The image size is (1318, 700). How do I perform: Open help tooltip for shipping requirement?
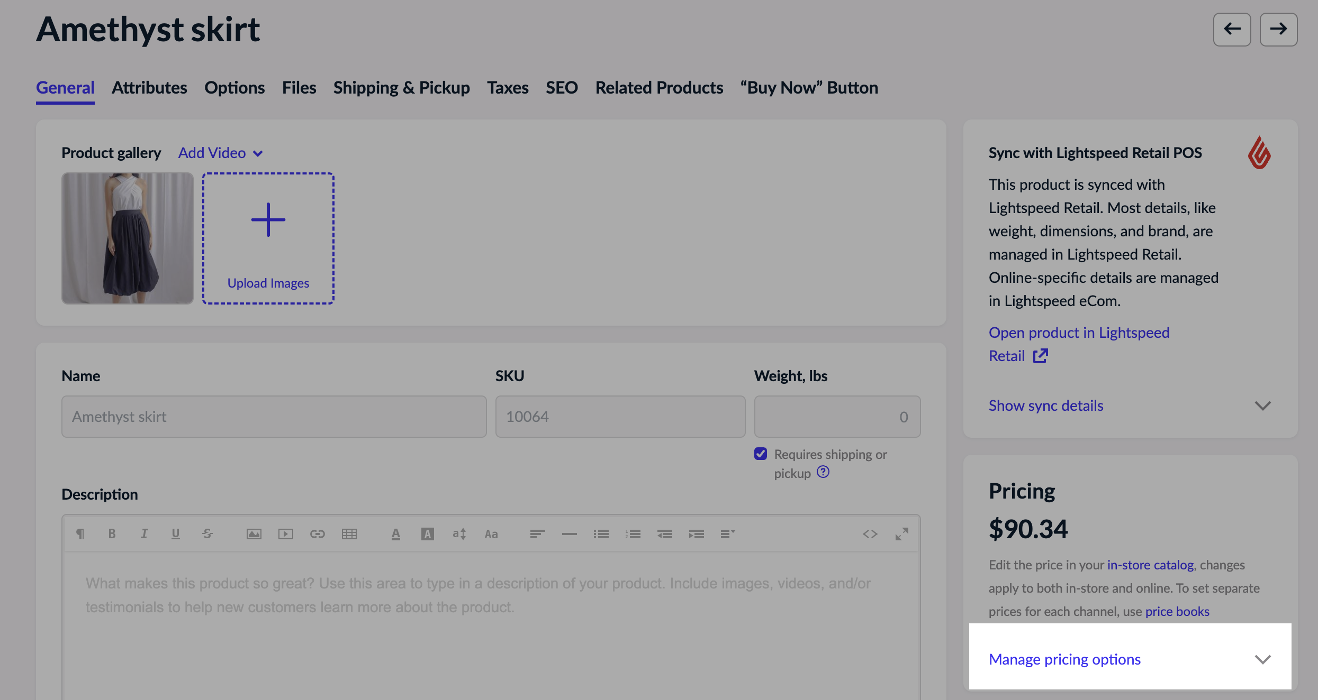823,472
